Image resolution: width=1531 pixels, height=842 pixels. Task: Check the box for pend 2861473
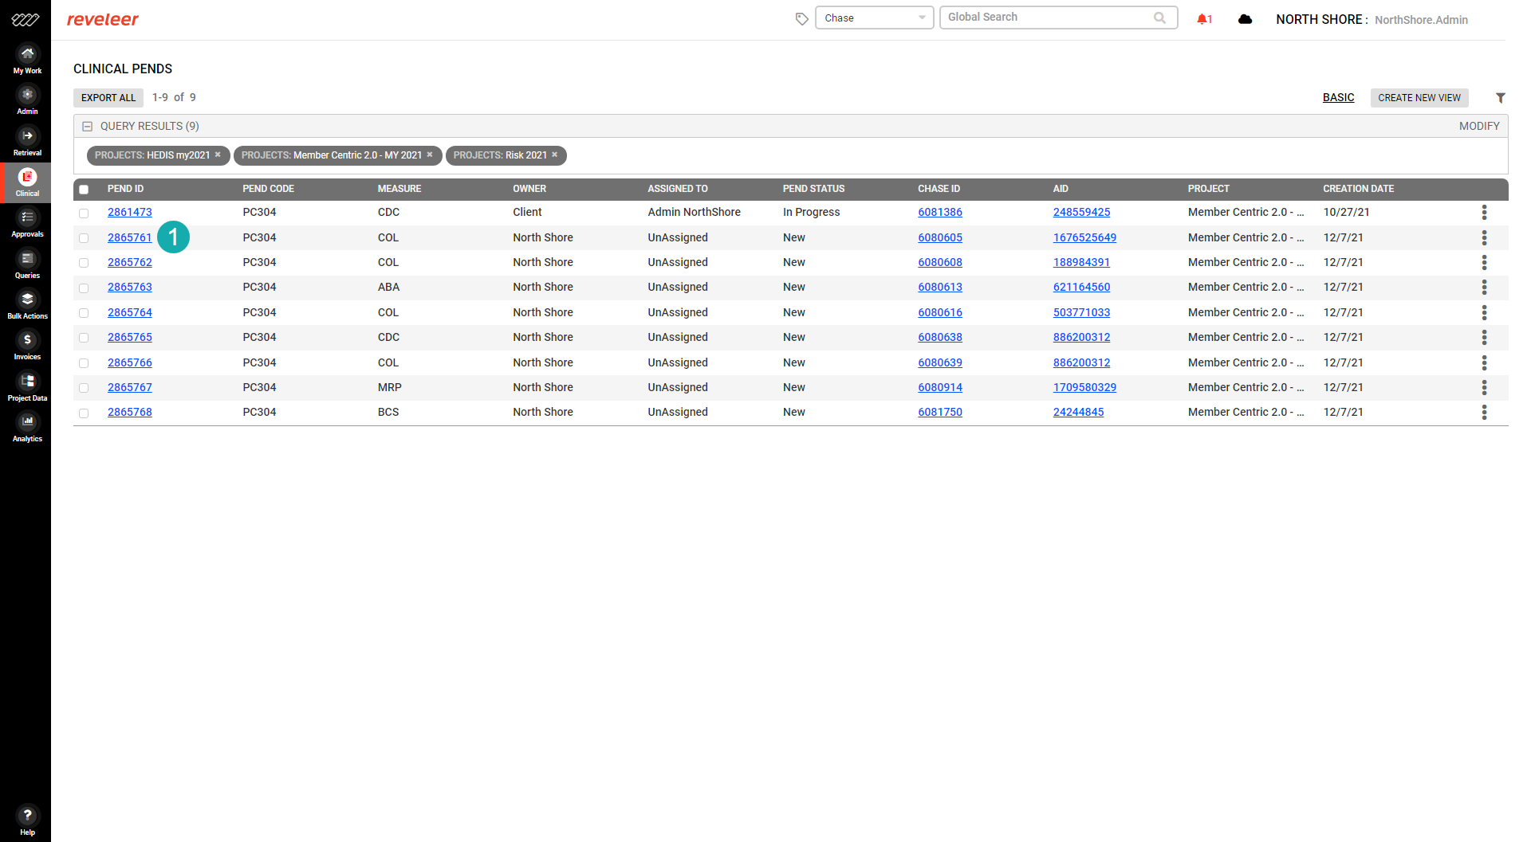(x=84, y=213)
